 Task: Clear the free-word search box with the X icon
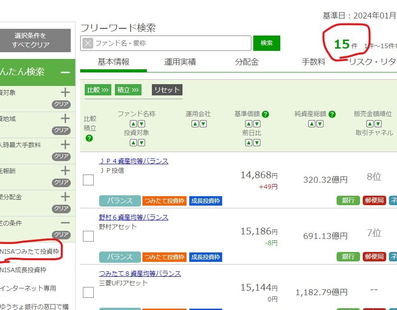click(87, 43)
